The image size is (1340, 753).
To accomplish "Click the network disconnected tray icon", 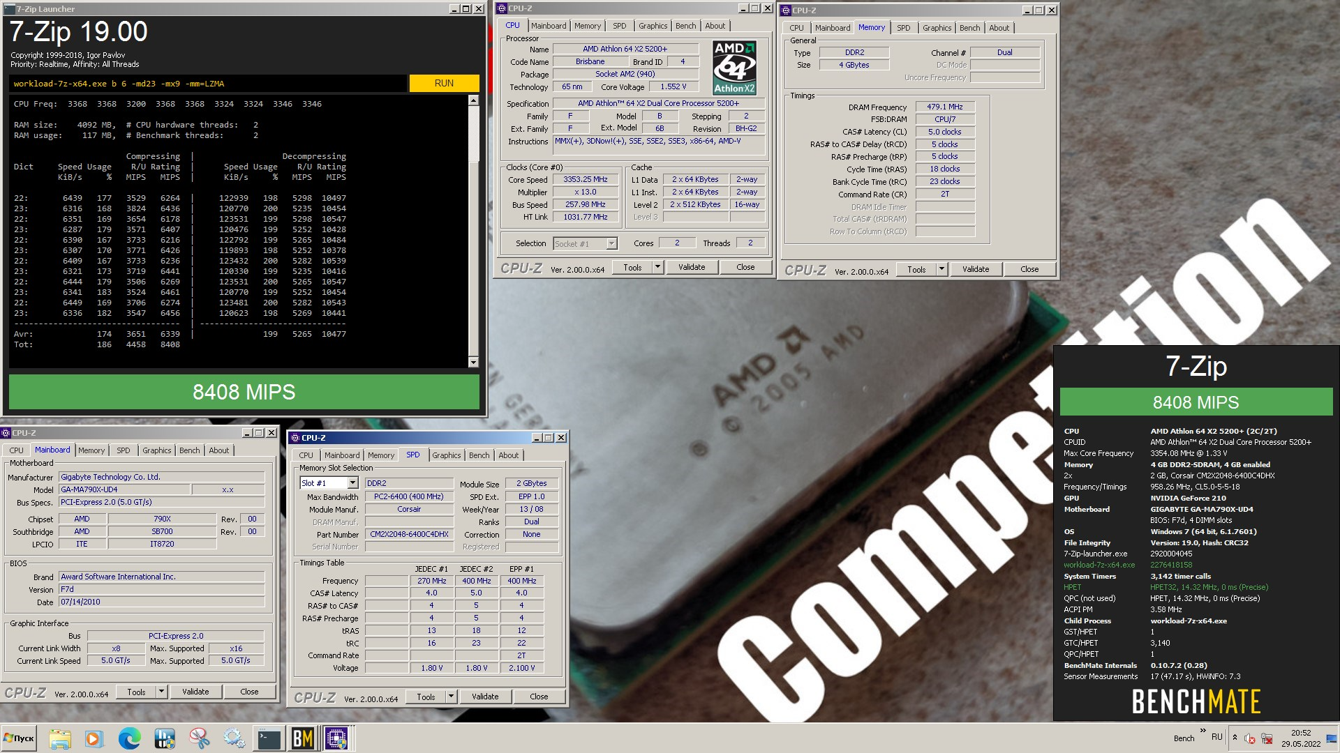I will click(x=1267, y=738).
